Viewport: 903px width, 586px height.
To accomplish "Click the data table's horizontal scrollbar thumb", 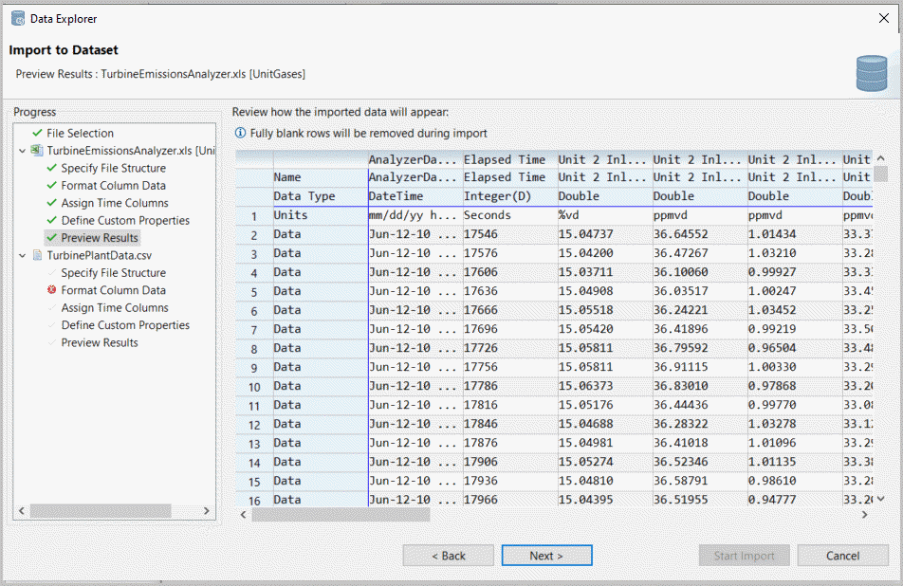I will (x=341, y=515).
